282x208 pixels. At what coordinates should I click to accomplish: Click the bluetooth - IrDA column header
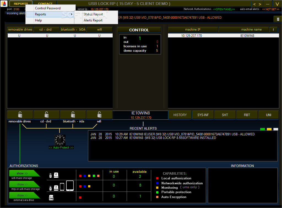[x=73, y=30]
